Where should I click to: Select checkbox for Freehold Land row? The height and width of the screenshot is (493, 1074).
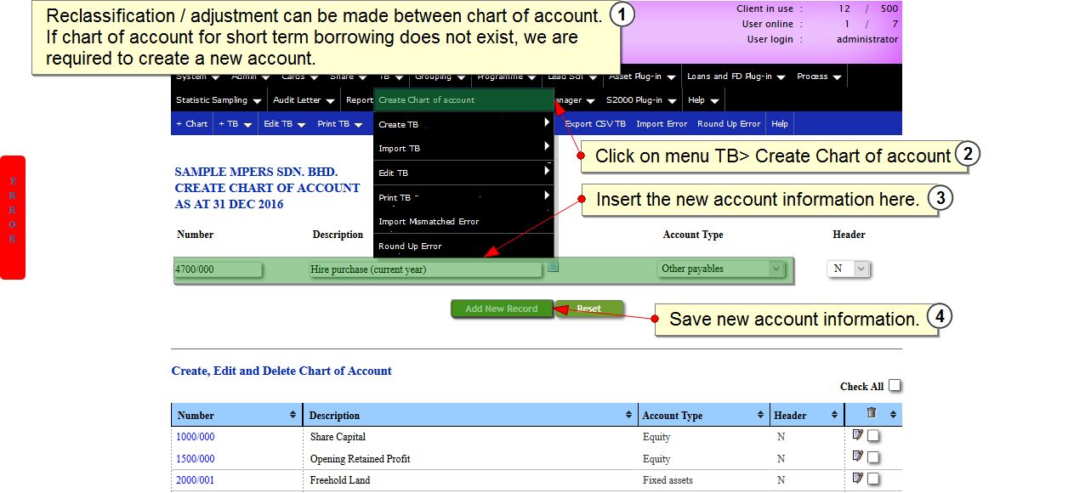coord(873,479)
